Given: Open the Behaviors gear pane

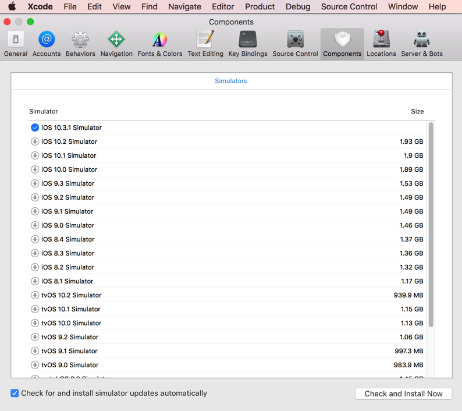Looking at the screenshot, I should [80, 44].
